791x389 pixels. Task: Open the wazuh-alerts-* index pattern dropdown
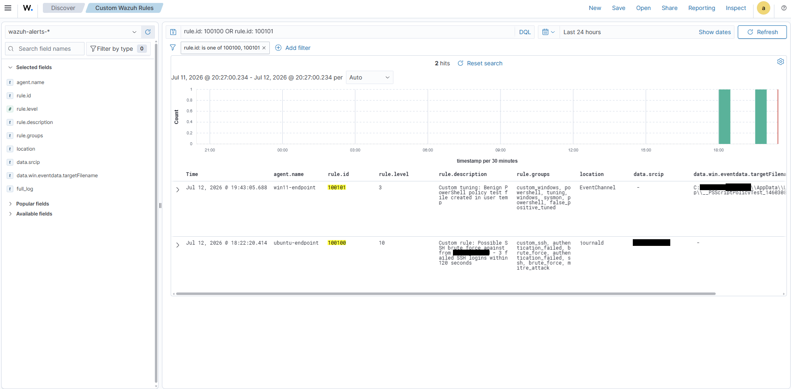[73, 32]
